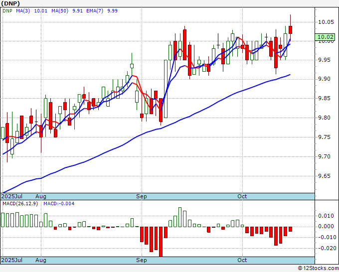The height and width of the screenshot is (272, 339).
Task: Click the 9.80 price axis label
Action: pyautogui.click(x=326, y=118)
